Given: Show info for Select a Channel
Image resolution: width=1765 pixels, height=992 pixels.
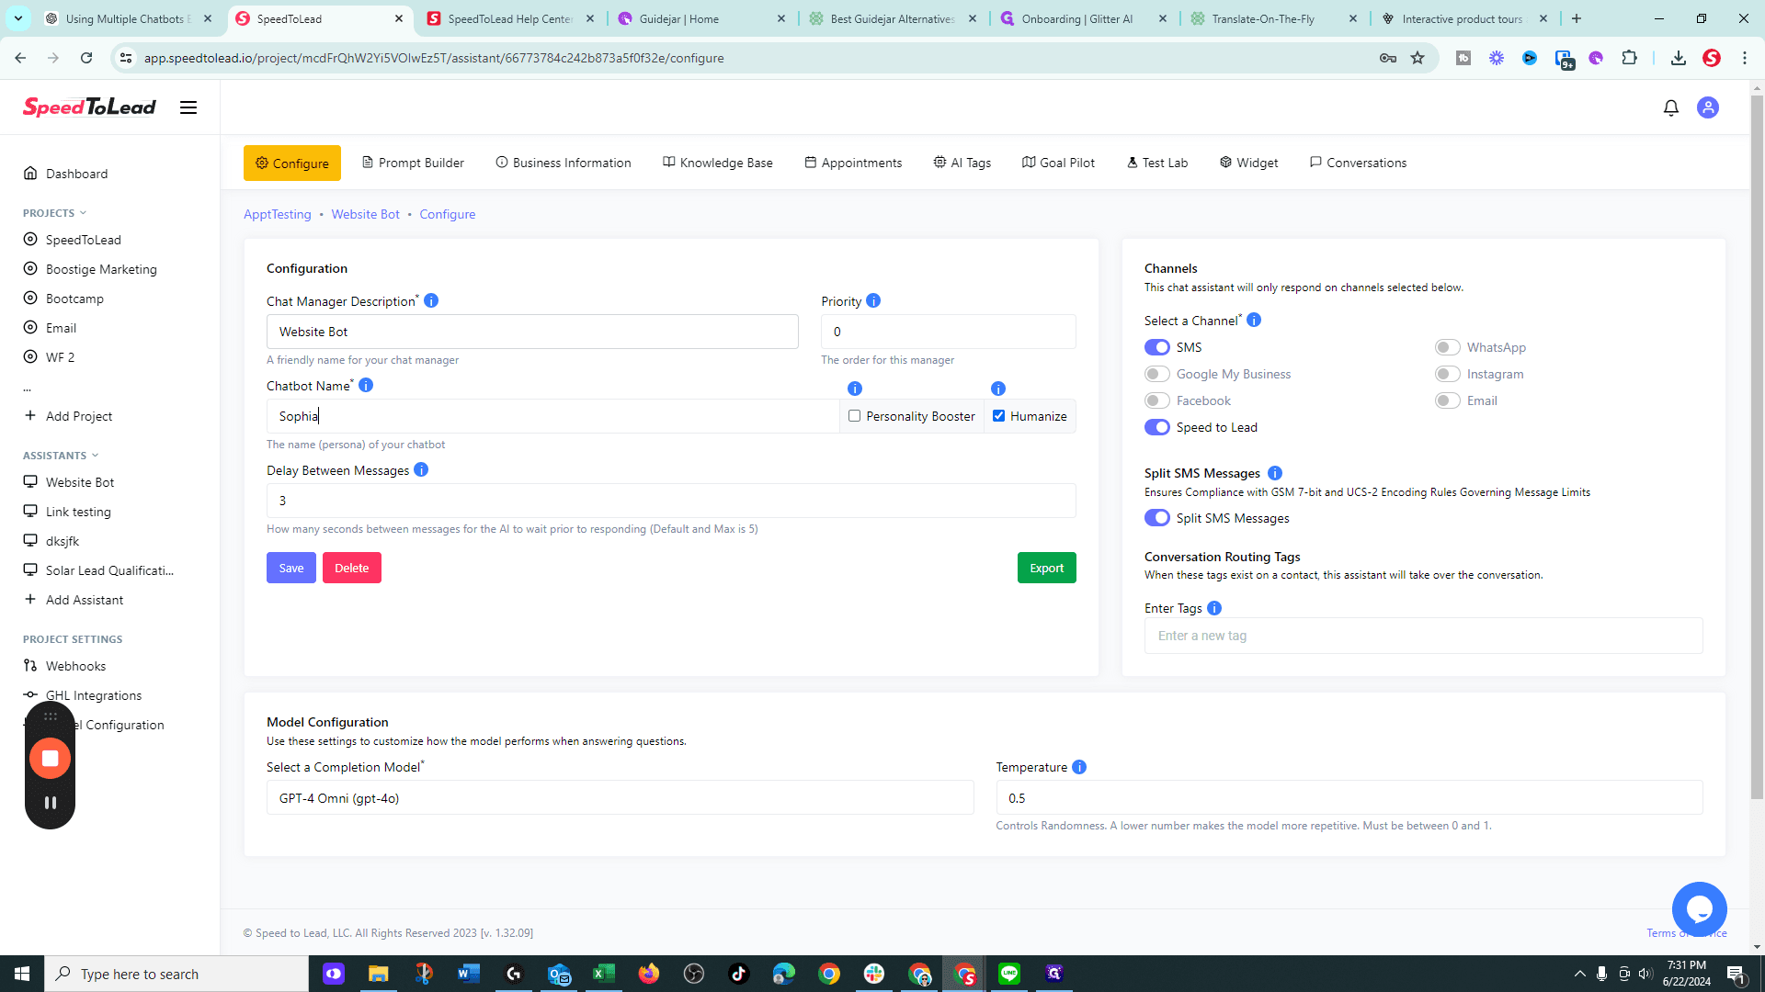Looking at the screenshot, I should click(1254, 320).
